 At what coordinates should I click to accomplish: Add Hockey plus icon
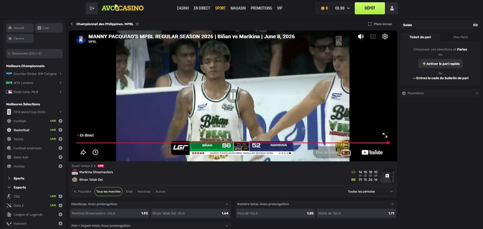pyautogui.click(x=60, y=166)
